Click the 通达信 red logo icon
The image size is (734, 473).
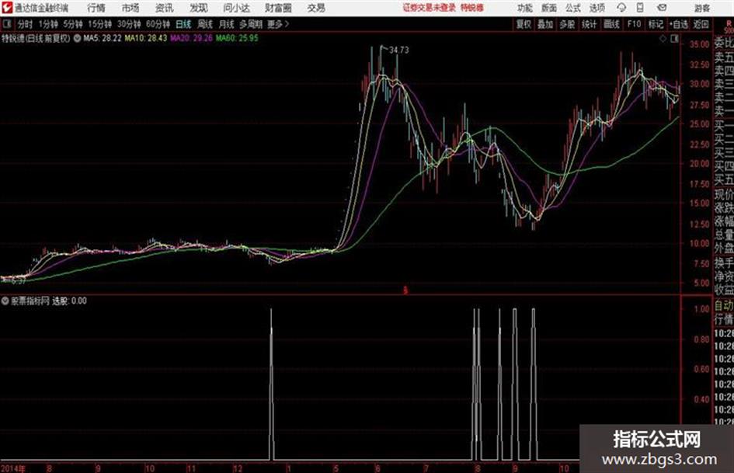7,8
